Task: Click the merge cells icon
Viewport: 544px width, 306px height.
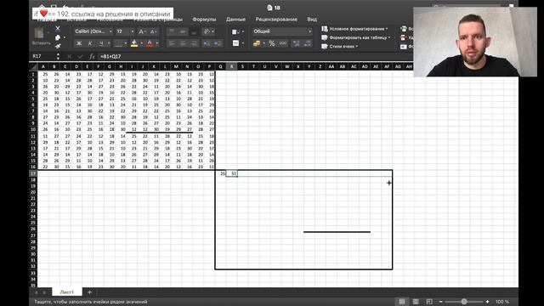Action: click(235, 43)
